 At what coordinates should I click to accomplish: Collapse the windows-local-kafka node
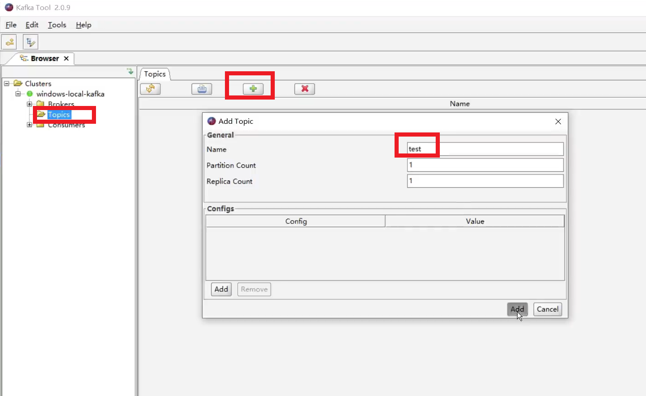point(18,94)
